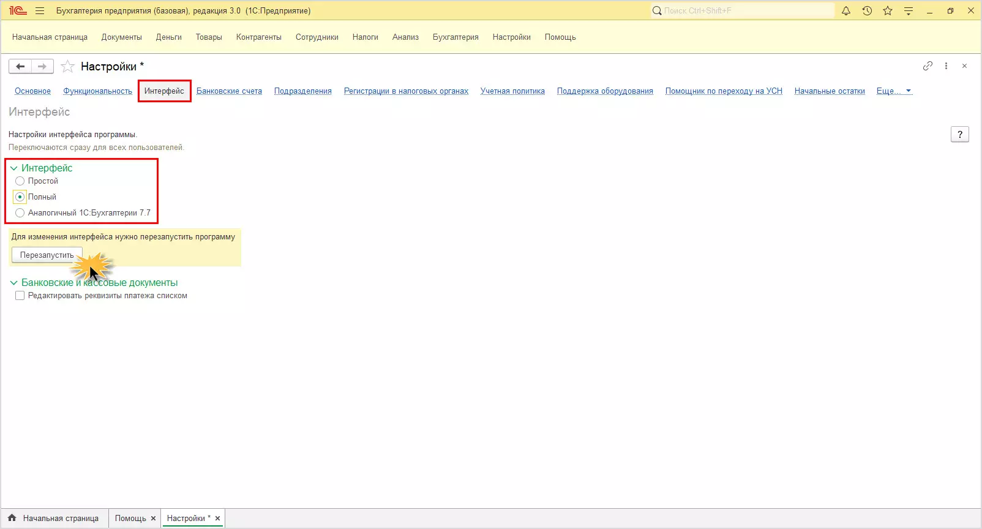This screenshot has height=529, width=982.
Task: Open the Поддержка оборудования link
Action: (605, 91)
